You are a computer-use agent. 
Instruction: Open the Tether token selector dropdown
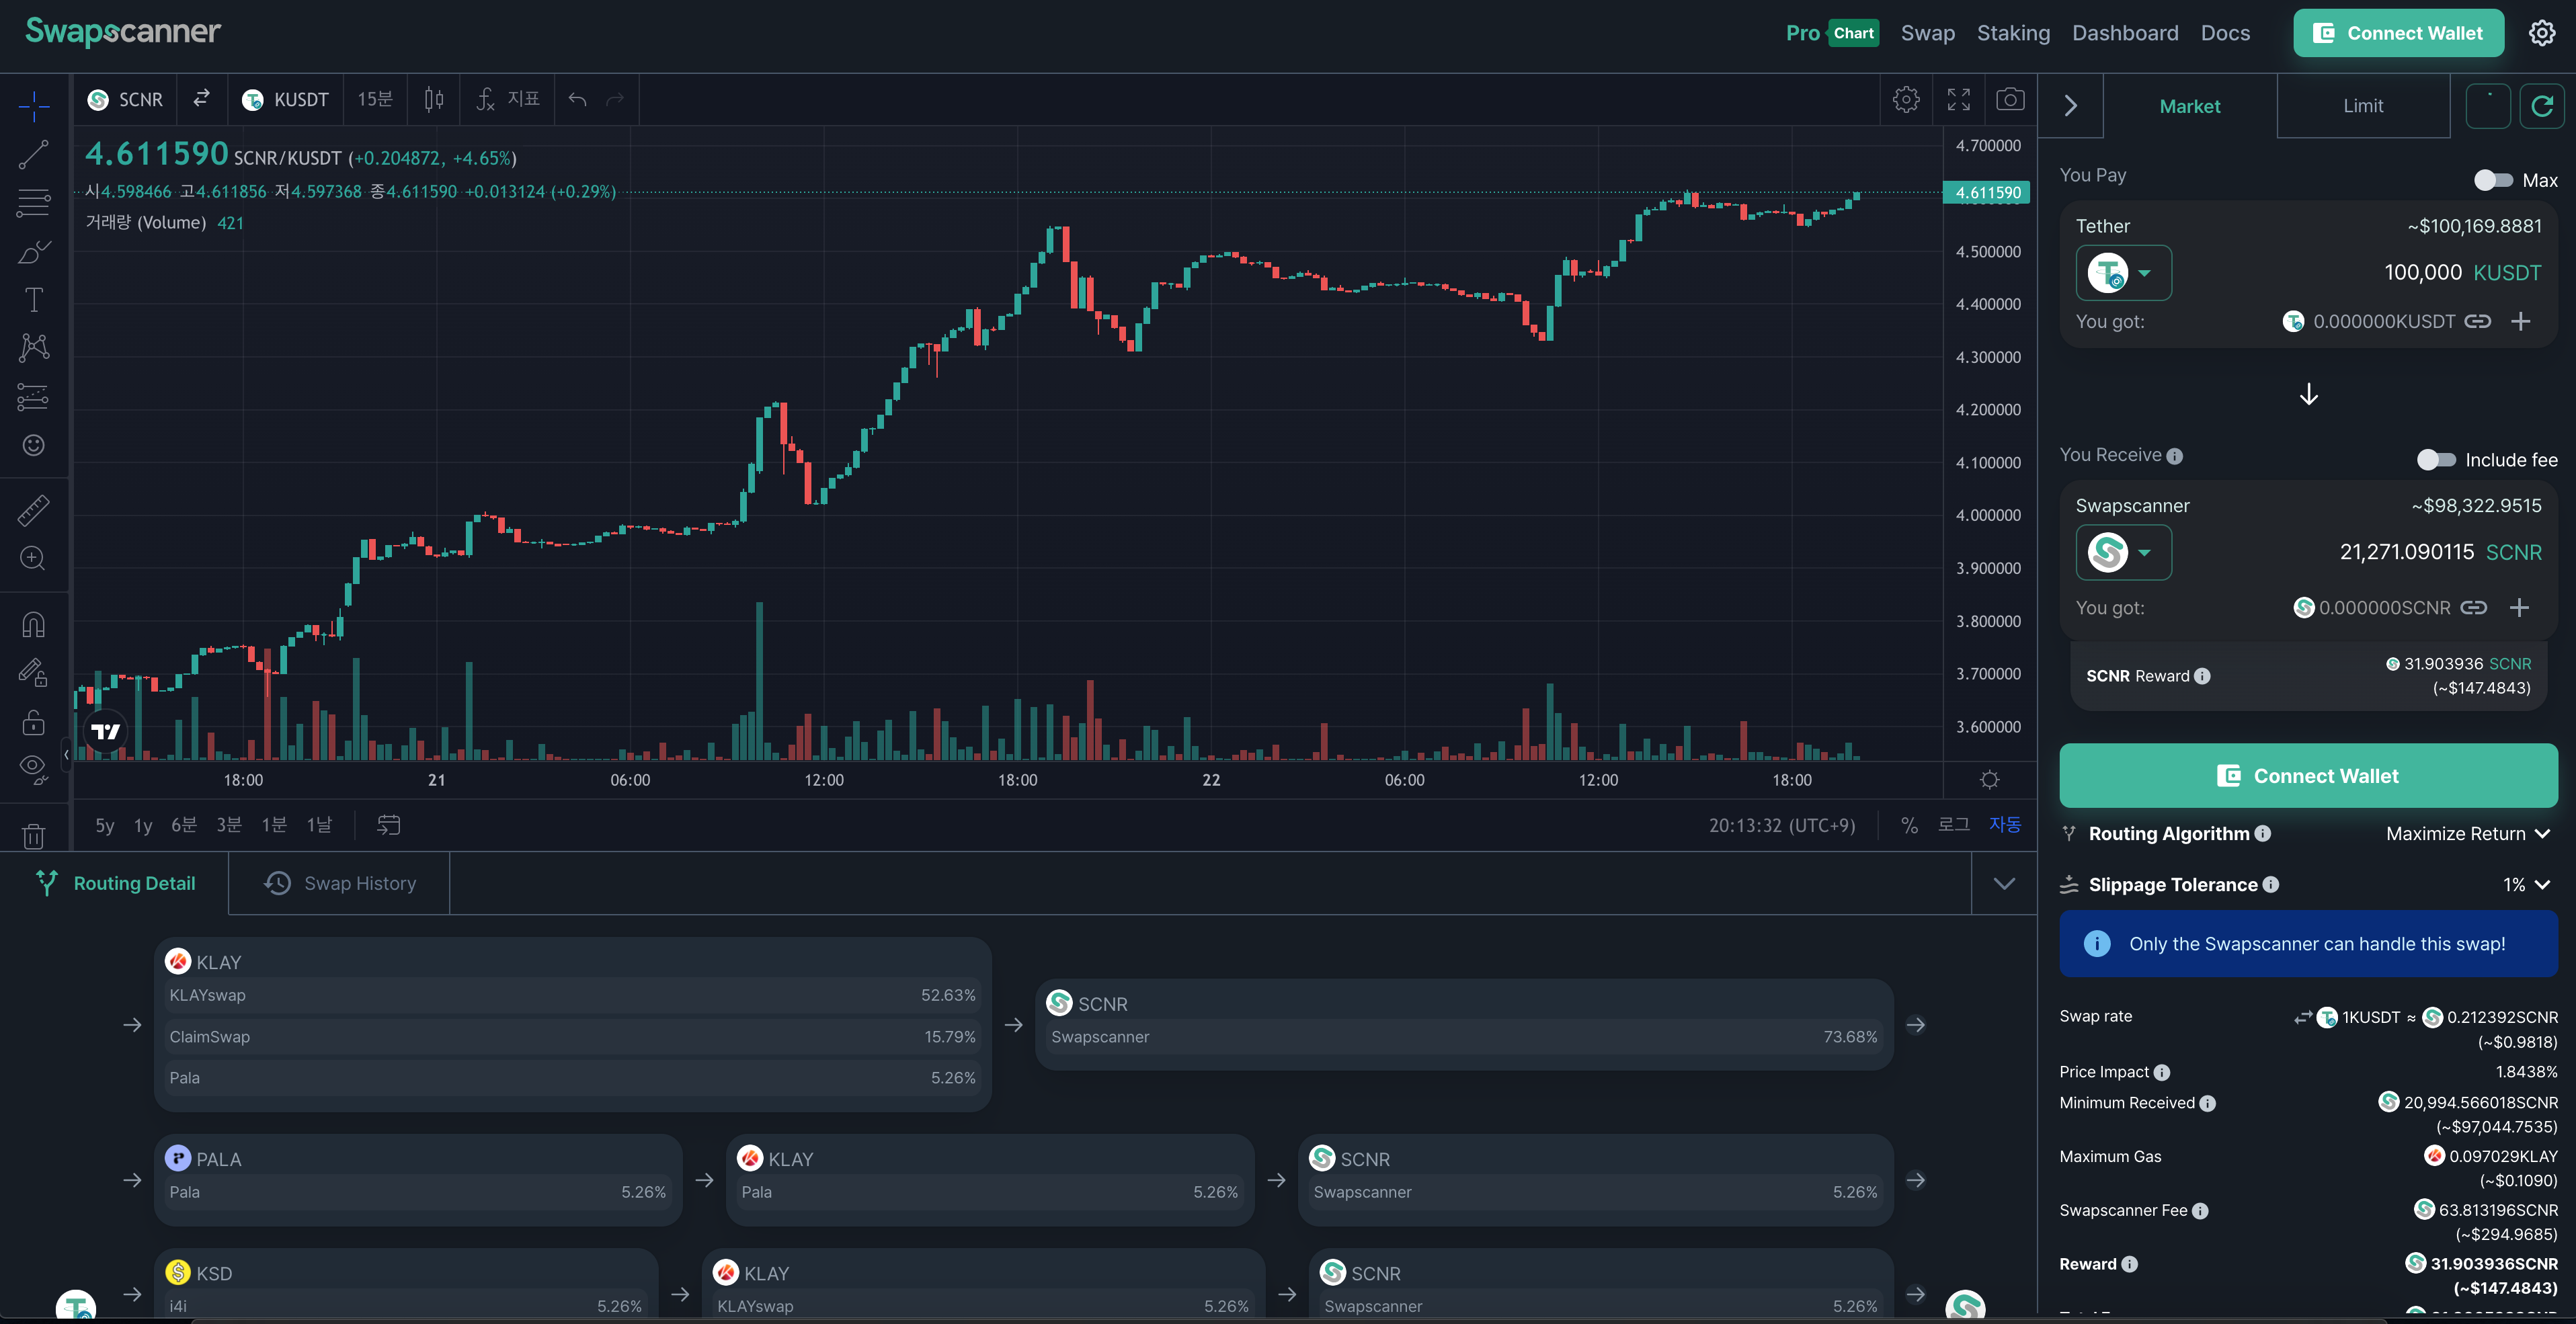click(2123, 273)
